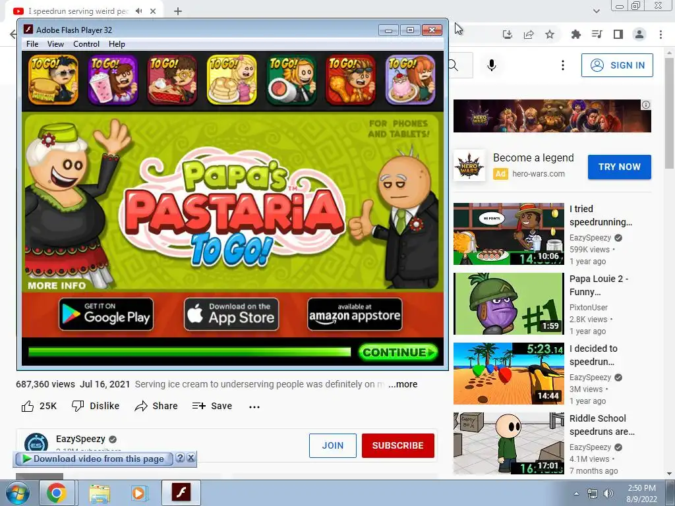
Task: Click the MORE INFO link in the game banner
Action: click(x=57, y=285)
